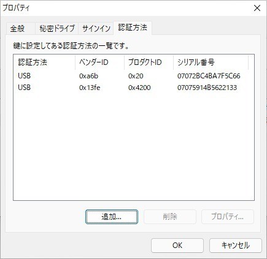Close the プロパティ dialog with X
The width and height of the screenshot is (267, 259).
pos(257,8)
